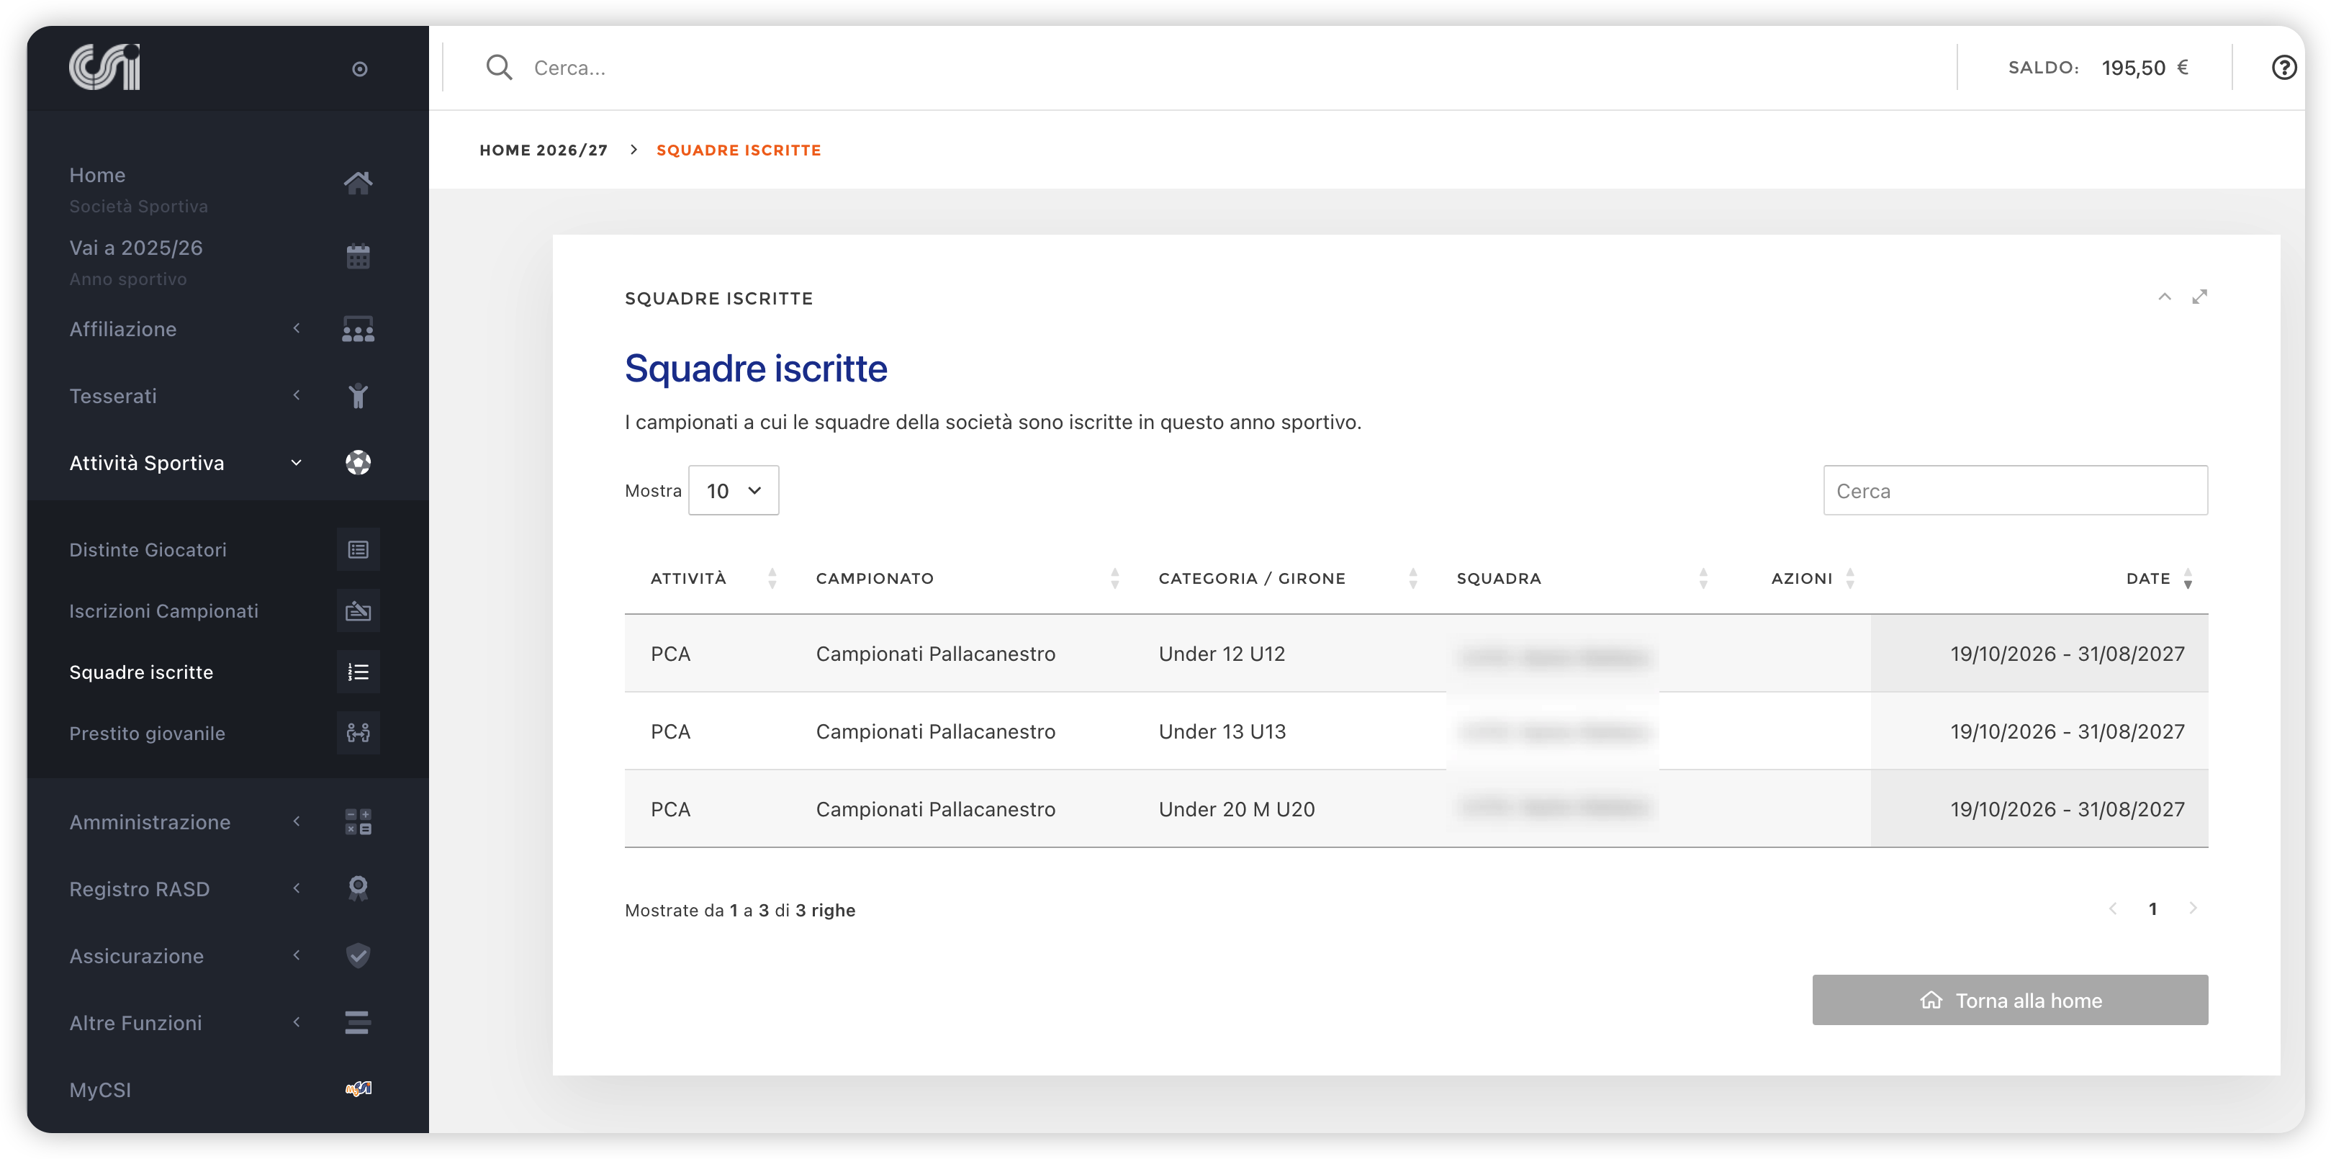
Task: Expand the Registro RASD menu chevron
Action: point(296,888)
